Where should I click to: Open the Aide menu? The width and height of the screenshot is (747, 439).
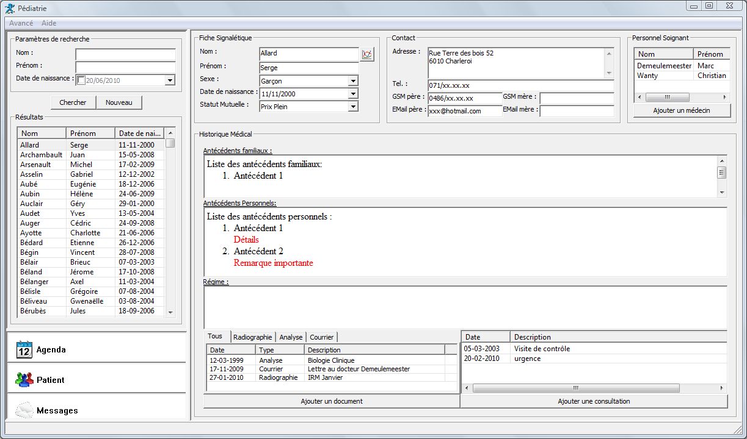[49, 23]
